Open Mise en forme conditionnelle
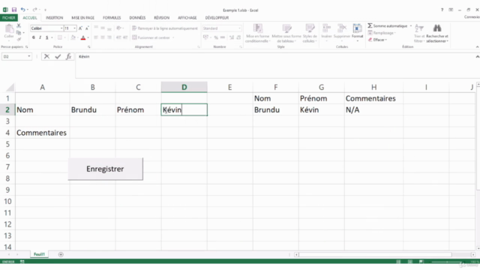The image size is (480, 270). (258, 33)
